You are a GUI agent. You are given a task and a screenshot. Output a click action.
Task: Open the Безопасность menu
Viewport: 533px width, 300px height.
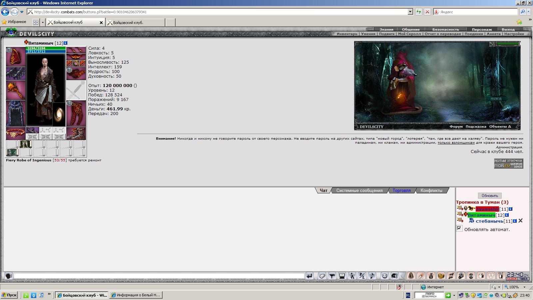pos(445,29)
